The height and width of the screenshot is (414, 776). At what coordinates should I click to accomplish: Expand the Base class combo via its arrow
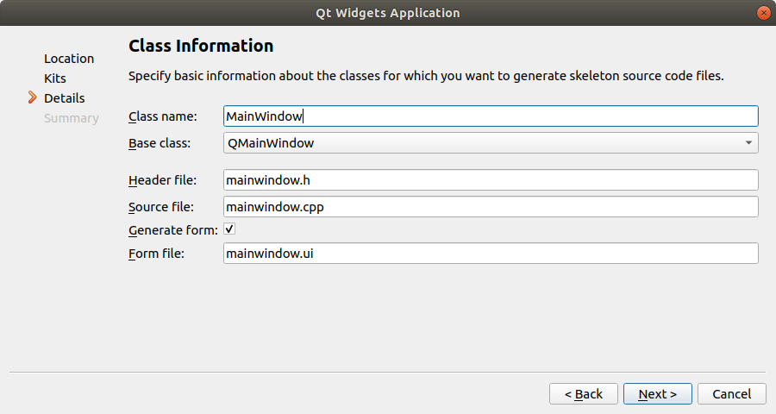[748, 143]
